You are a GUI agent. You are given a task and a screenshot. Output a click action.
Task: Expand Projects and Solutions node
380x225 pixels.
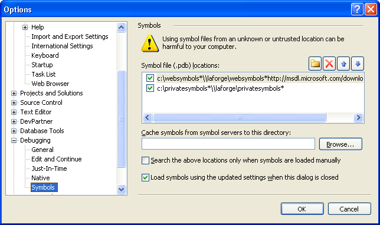pos(14,93)
